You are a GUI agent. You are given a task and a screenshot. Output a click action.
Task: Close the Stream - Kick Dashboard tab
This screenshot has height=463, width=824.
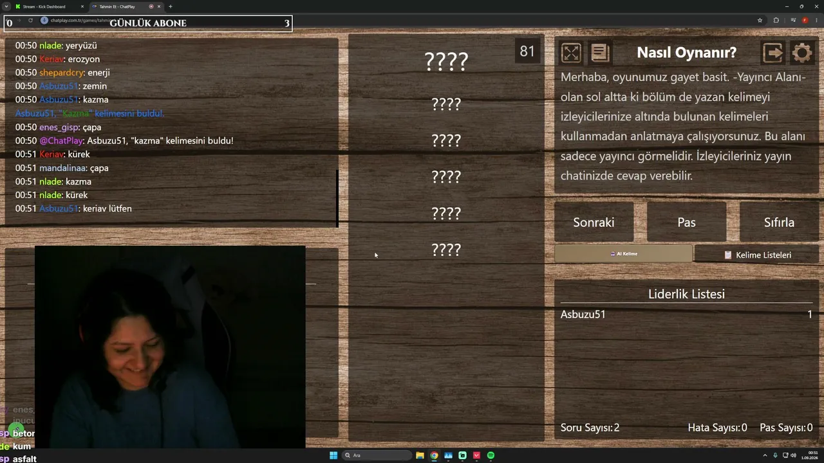[x=82, y=6]
